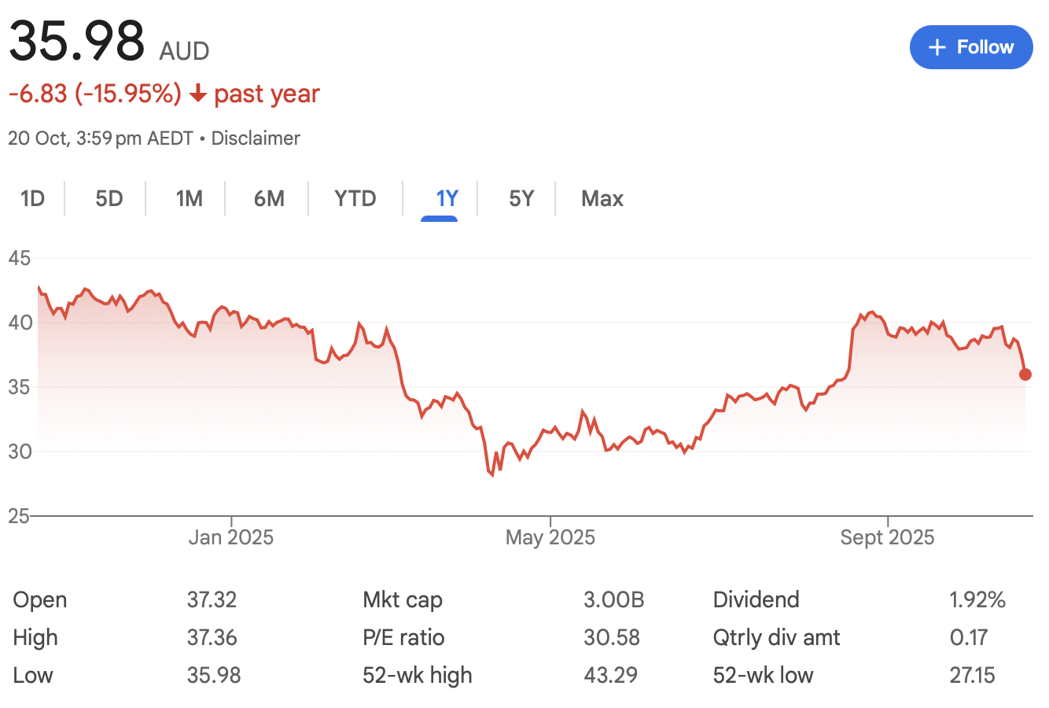The width and height of the screenshot is (1049, 708).
Task: Click the Mkt cap value 3.00B
Action: [613, 599]
